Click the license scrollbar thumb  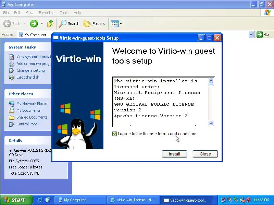[x=211, y=85]
